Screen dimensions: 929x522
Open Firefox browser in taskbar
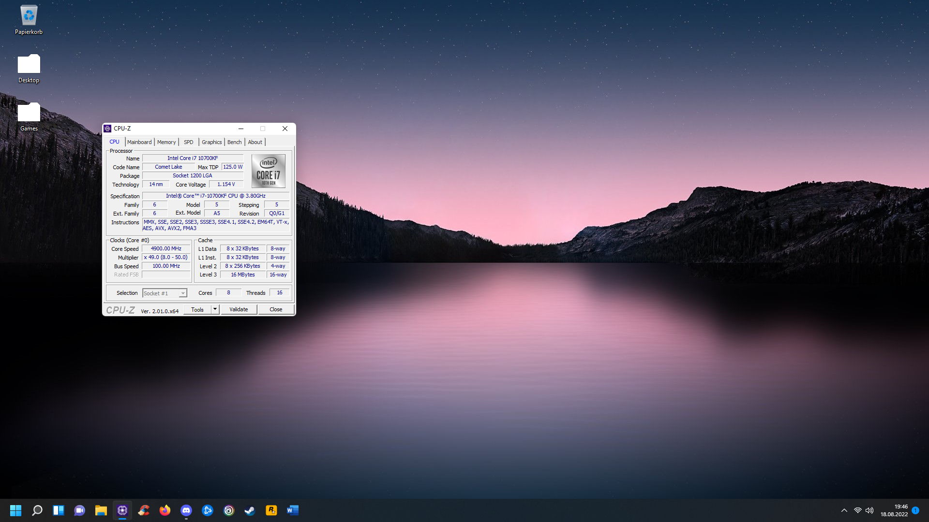coord(165,510)
